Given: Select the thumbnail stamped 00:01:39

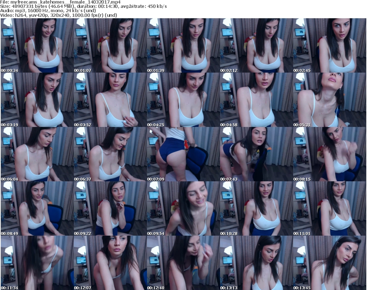Looking at the screenshot, I should tap(183, 45).
